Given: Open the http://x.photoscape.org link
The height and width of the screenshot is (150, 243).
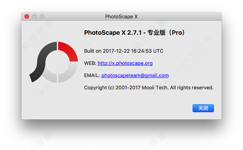Looking at the screenshot, I should point(125,63).
